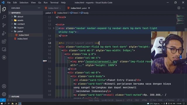Open the Extensions view

[4, 41]
